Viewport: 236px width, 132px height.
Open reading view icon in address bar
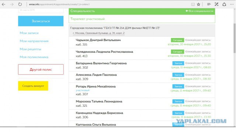[x=193, y=4]
